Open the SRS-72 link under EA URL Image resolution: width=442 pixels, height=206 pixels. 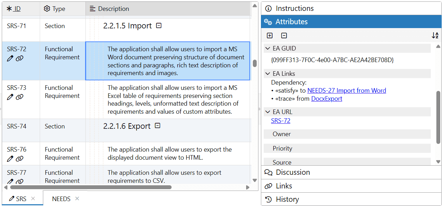click(x=280, y=120)
